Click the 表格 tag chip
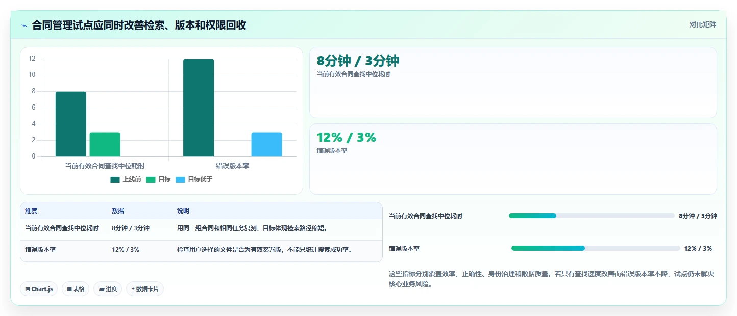Image resolution: width=737 pixels, height=316 pixels. pyautogui.click(x=76, y=289)
